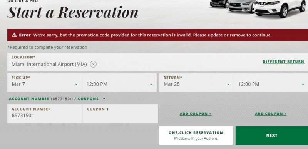
Task: Click the first Add Coupon + link
Action: click(196, 114)
